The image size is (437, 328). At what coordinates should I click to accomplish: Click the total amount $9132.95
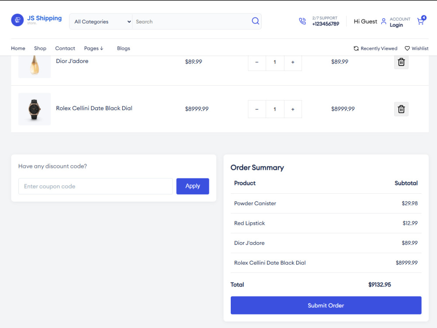point(380,285)
